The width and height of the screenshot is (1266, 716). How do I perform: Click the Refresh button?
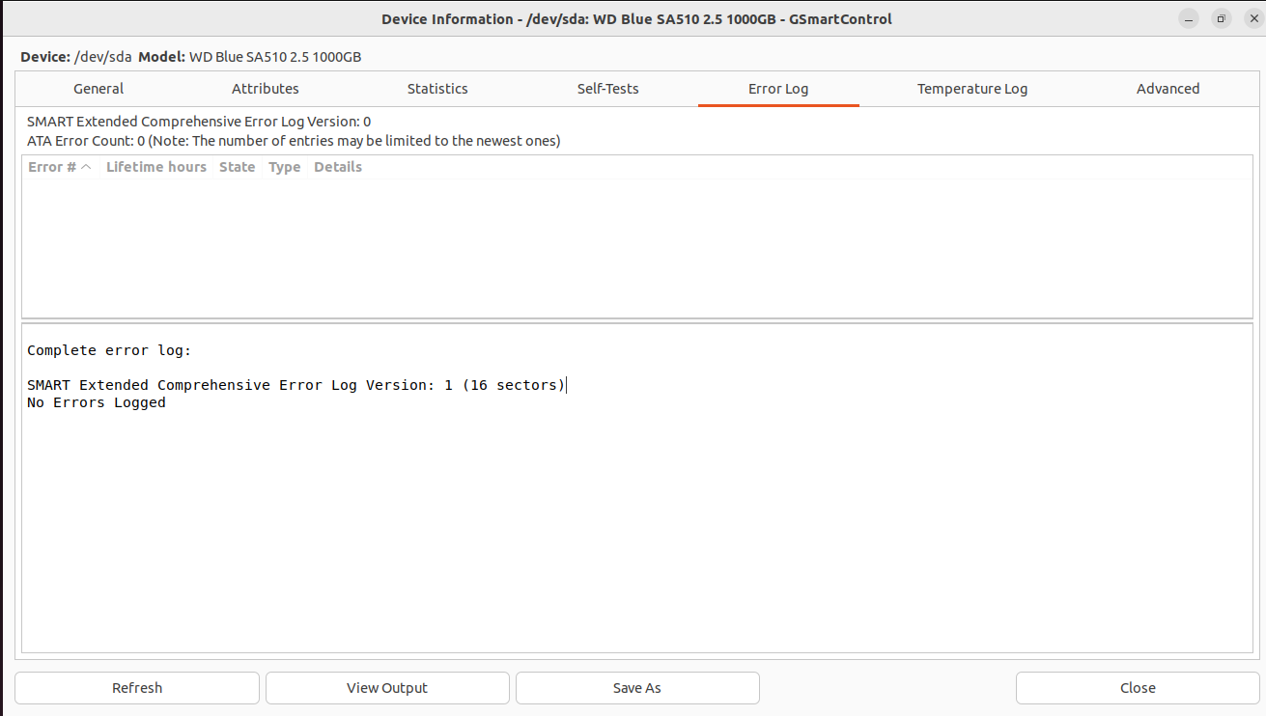click(x=137, y=688)
